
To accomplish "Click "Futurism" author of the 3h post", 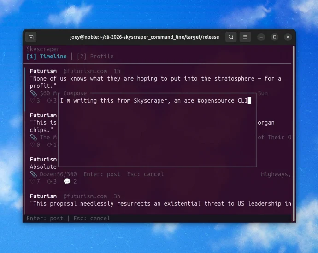I will point(43,196).
